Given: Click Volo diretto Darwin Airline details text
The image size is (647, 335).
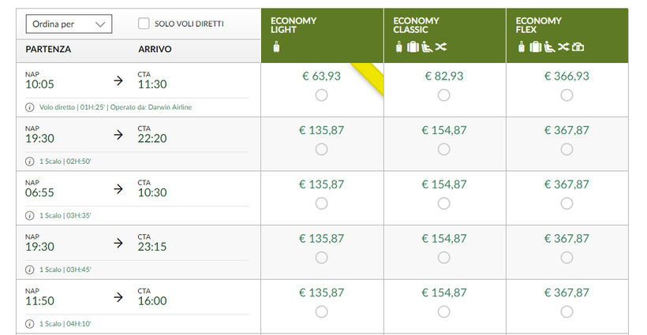Looking at the screenshot, I should (115, 107).
